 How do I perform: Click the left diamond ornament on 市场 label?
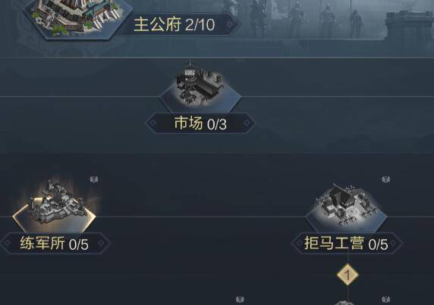click(x=153, y=123)
